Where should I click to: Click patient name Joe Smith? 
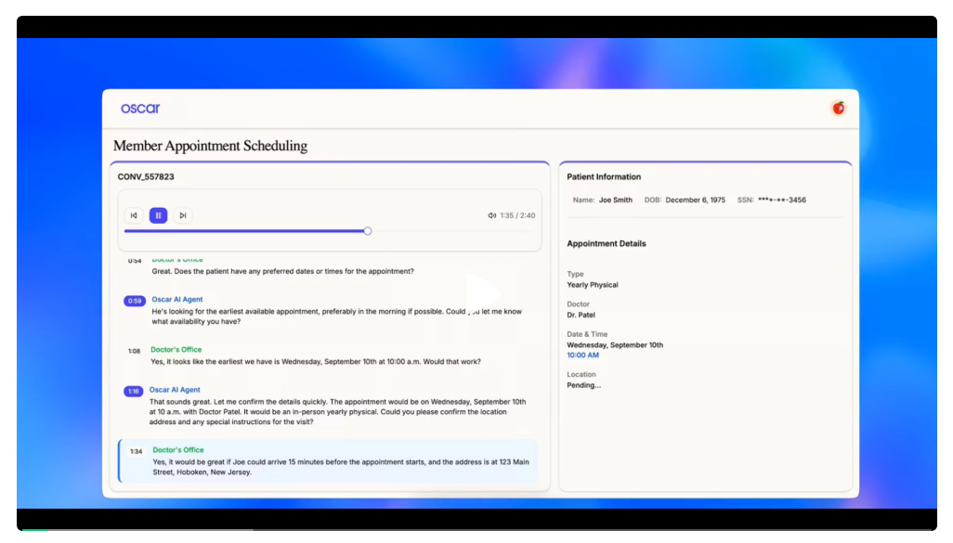click(x=615, y=200)
